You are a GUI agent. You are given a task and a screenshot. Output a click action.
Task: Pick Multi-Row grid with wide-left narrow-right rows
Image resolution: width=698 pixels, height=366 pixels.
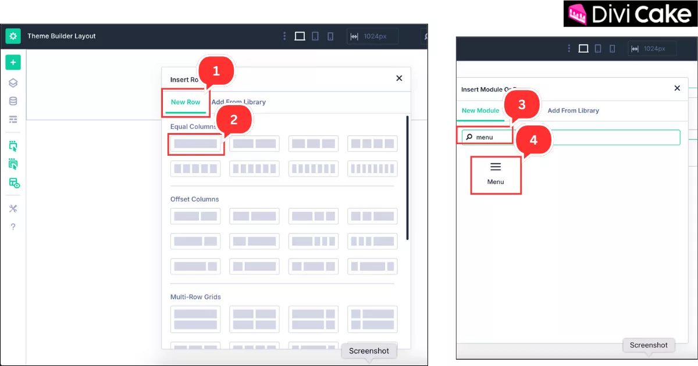tap(314, 320)
